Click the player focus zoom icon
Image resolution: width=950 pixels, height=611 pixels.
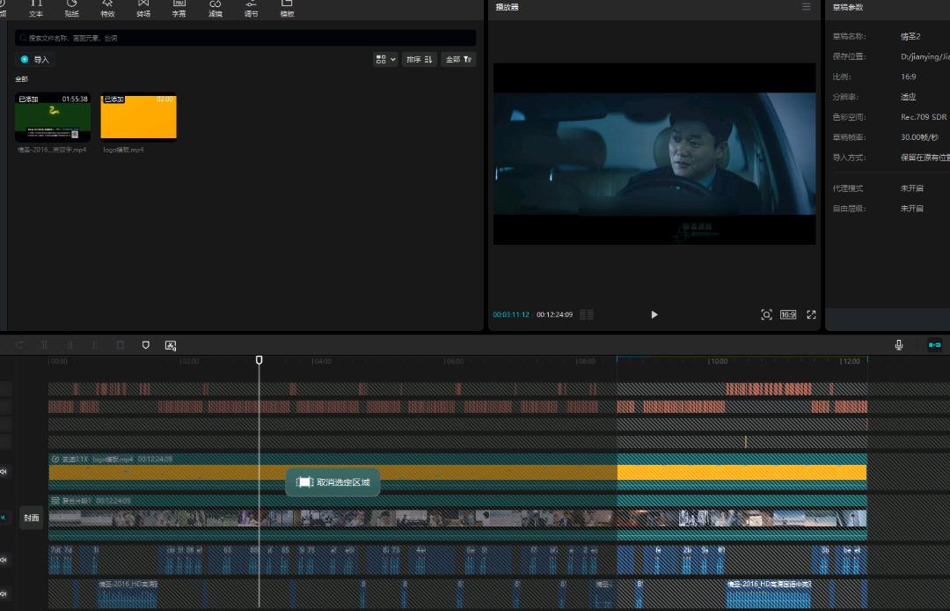point(766,314)
